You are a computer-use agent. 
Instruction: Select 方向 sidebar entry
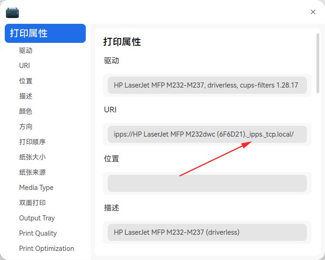click(26, 127)
